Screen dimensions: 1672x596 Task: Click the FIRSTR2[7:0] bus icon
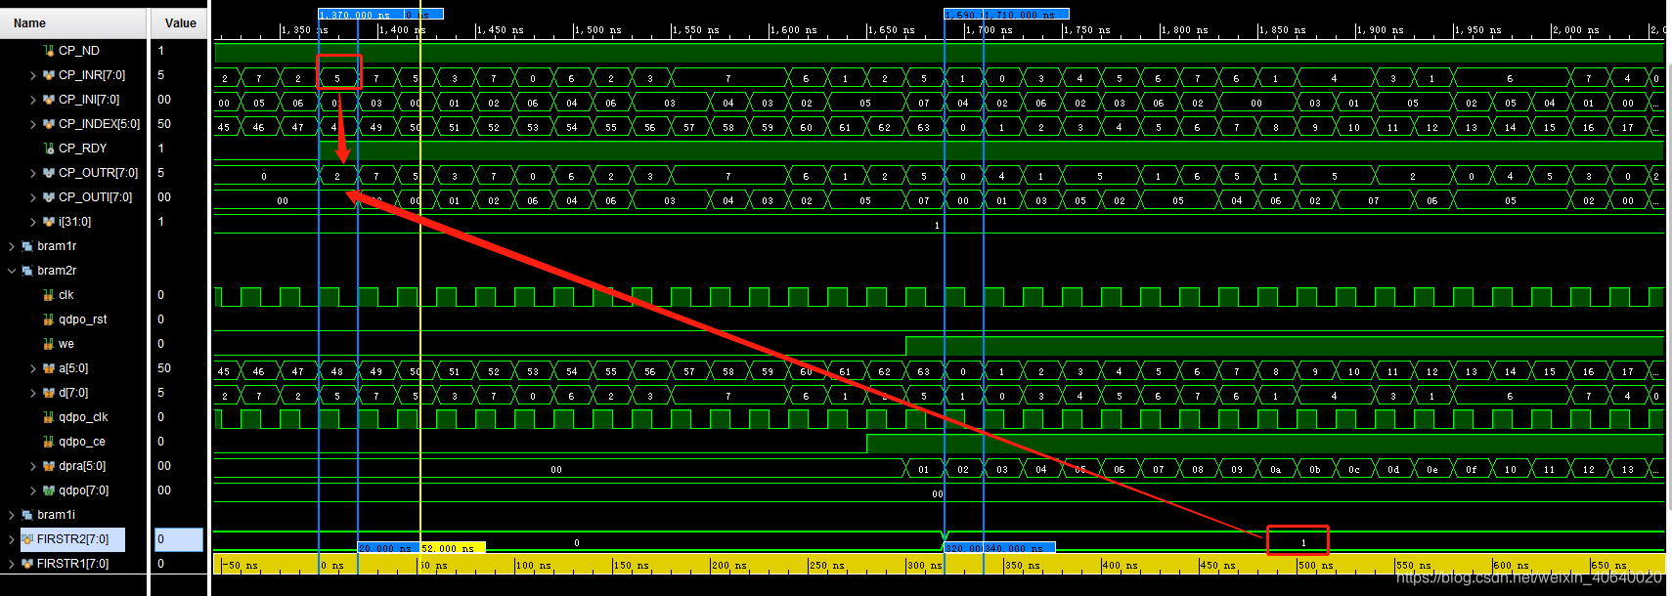click(x=27, y=539)
